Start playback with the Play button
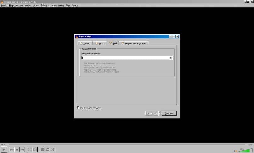 pos(3,150)
